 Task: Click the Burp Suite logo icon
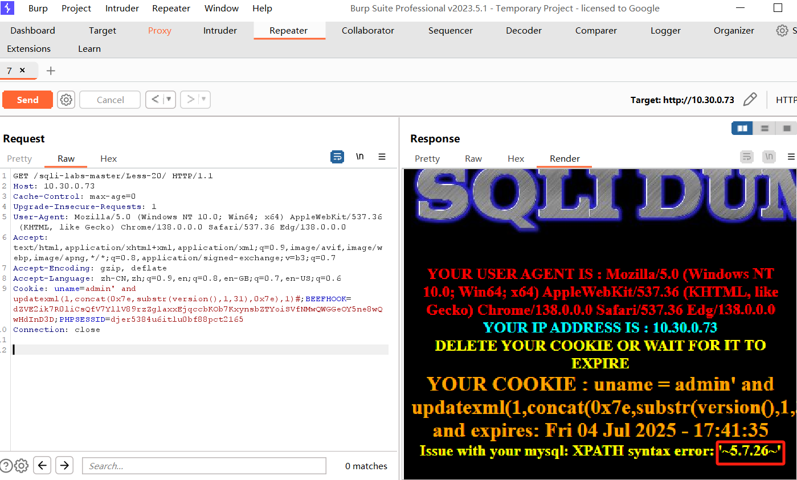8,8
